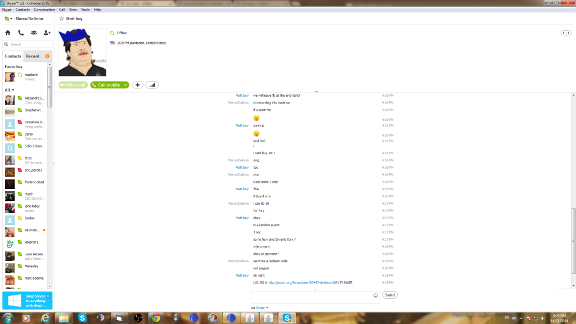Screen dimensions: 576x324
Task: Click the contacts Search field
Action: (29, 44)
